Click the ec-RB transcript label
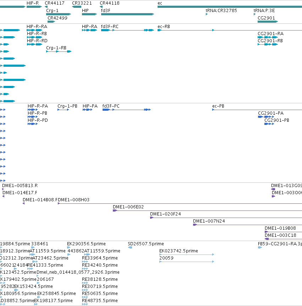Viewport: 302px width, 306px height. click(x=164, y=27)
